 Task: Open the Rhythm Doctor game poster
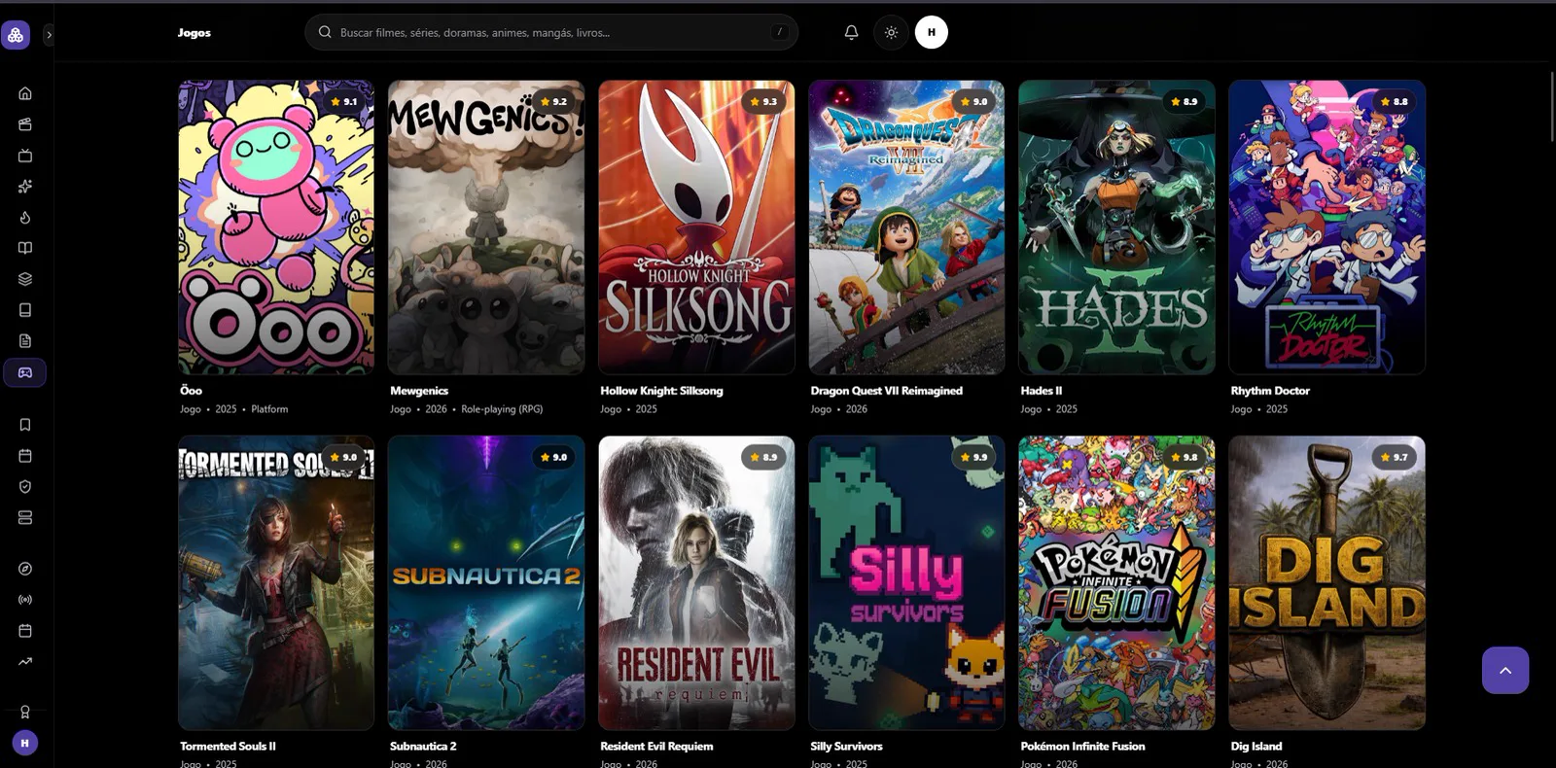[x=1326, y=227]
